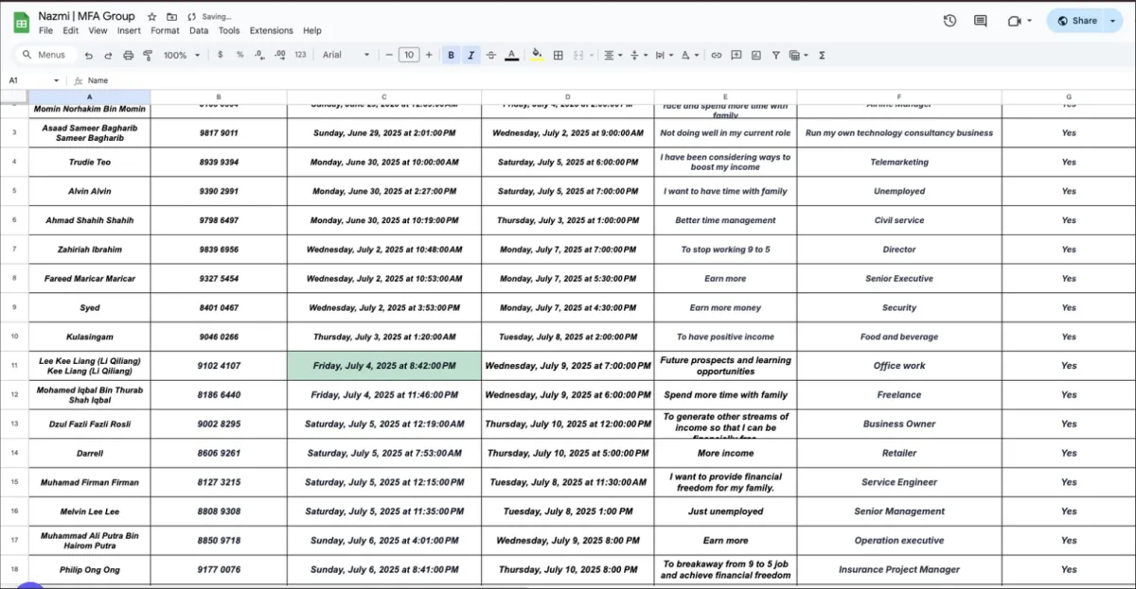Open the Tools menu
The image size is (1136, 589).
coord(229,30)
